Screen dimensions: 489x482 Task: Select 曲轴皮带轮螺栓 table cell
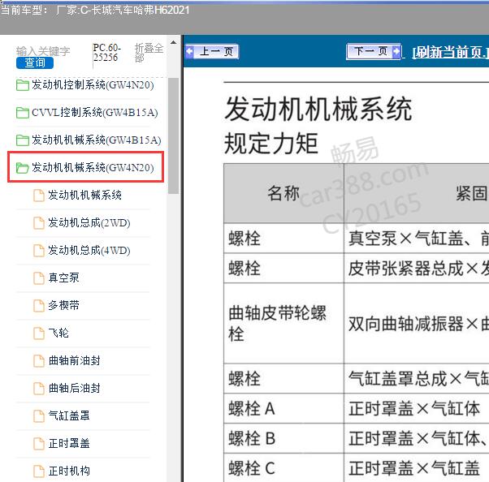(x=283, y=323)
